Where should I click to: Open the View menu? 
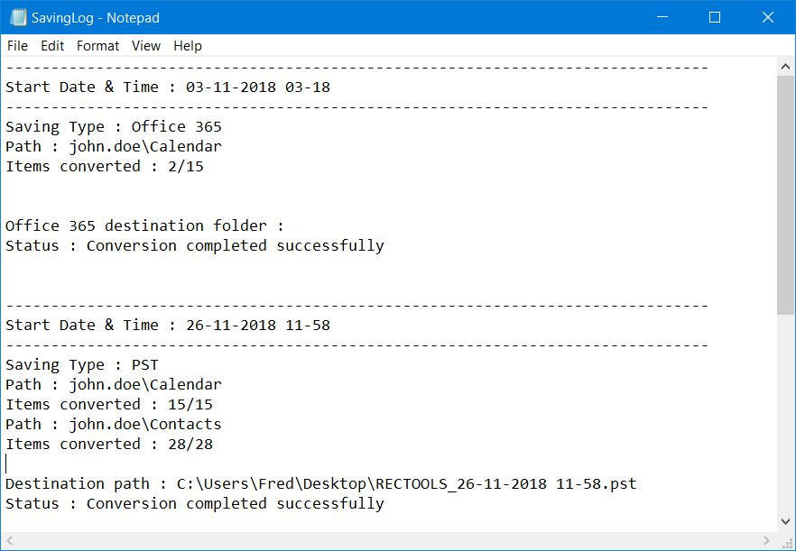pyautogui.click(x=145, y=46)
